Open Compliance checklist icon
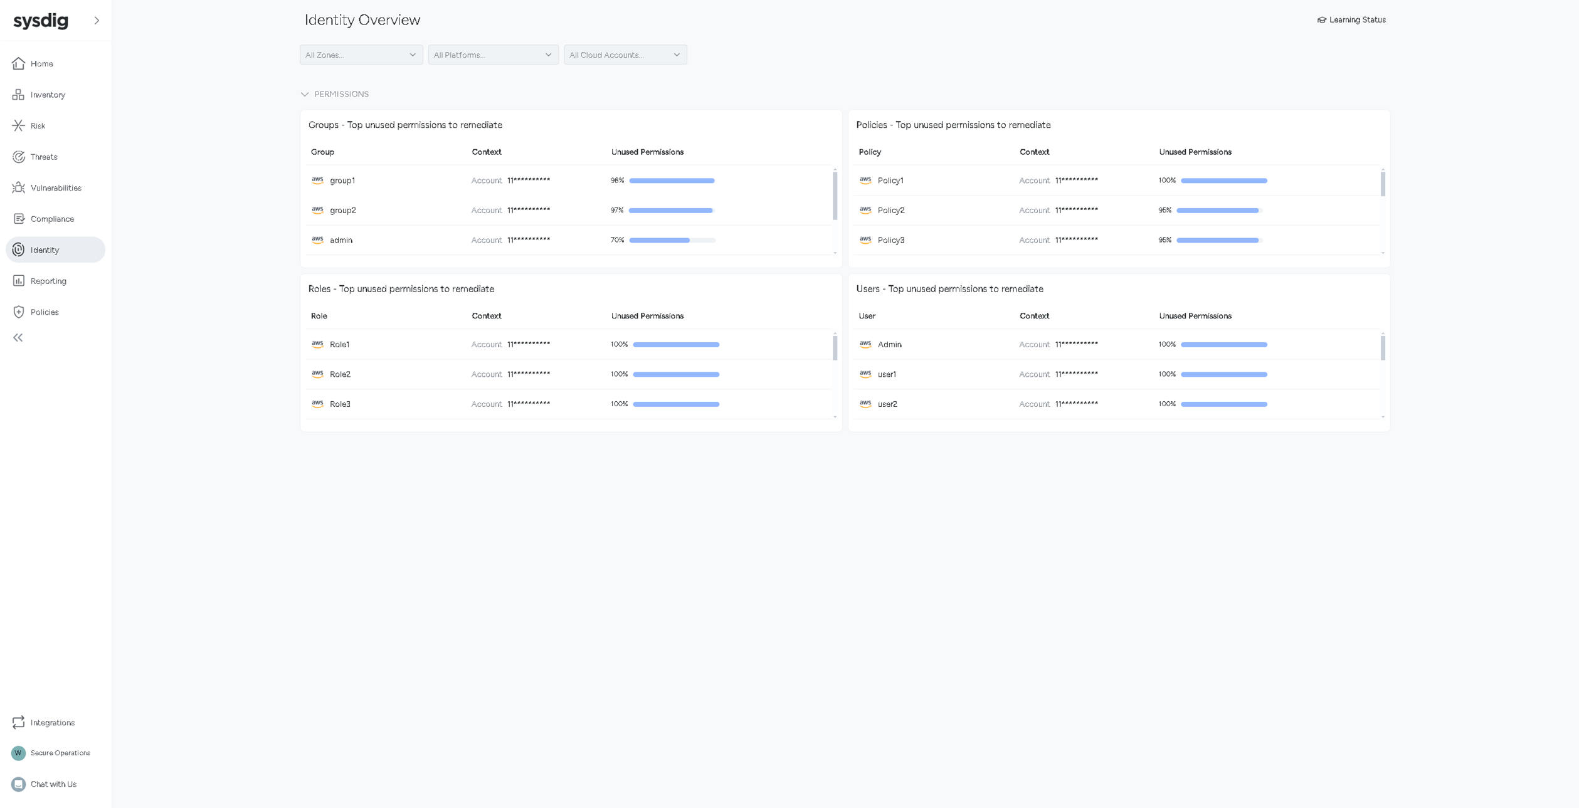This screenshot has width=1579, height=808. [x=19, y=219]
